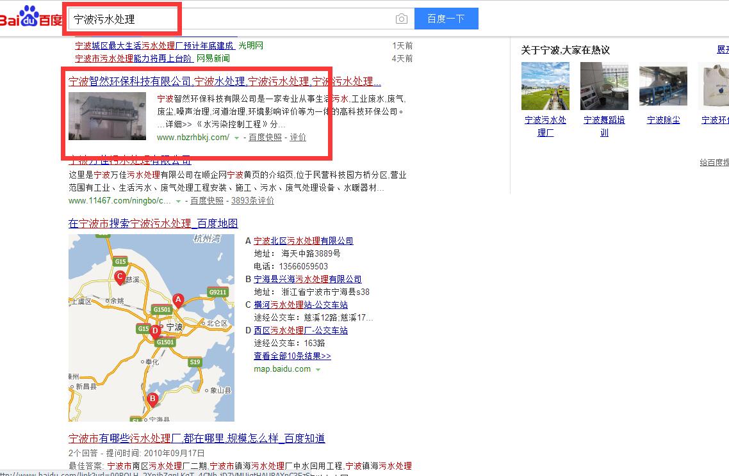Viewport: 729px width, 476px height.
Task: Click map marker B near 宁海县
Action: pos(152,400)
